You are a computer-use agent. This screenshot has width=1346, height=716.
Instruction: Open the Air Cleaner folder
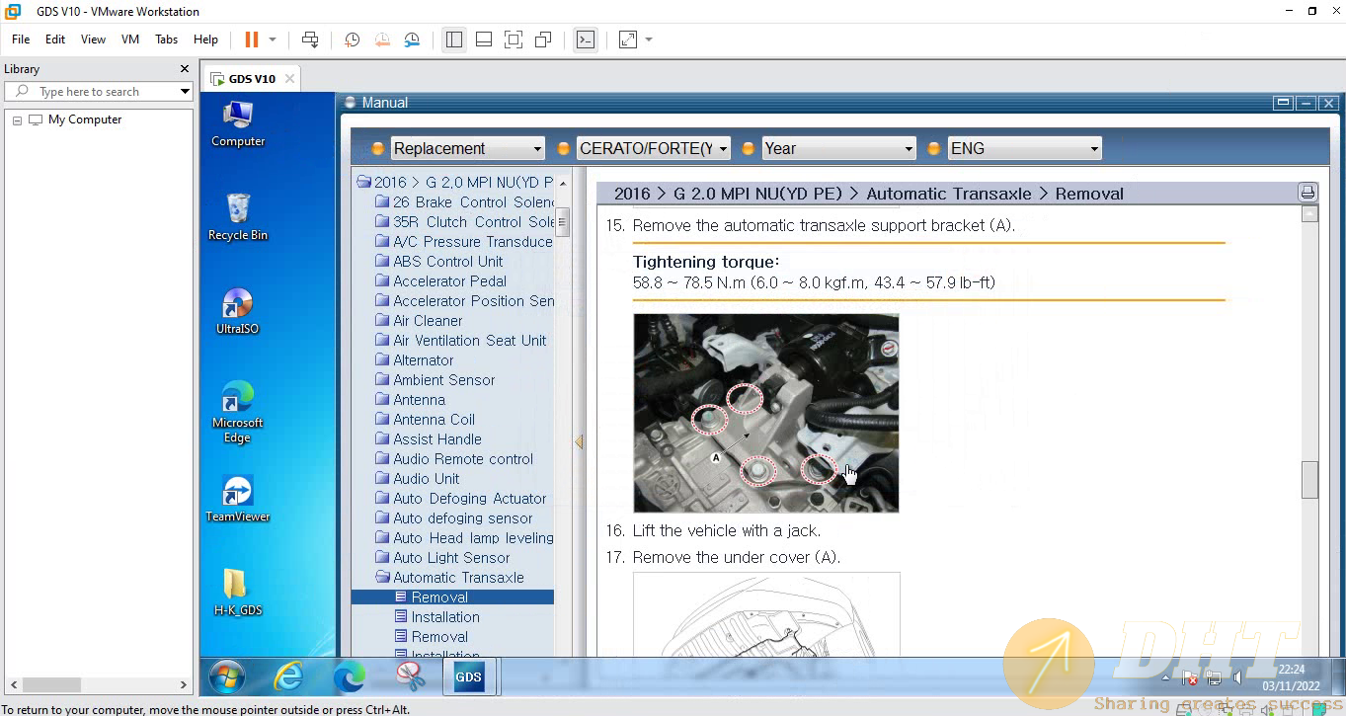420,321
